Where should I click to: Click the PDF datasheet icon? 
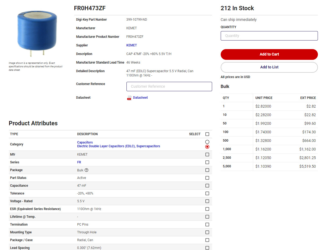click(129, 98)
